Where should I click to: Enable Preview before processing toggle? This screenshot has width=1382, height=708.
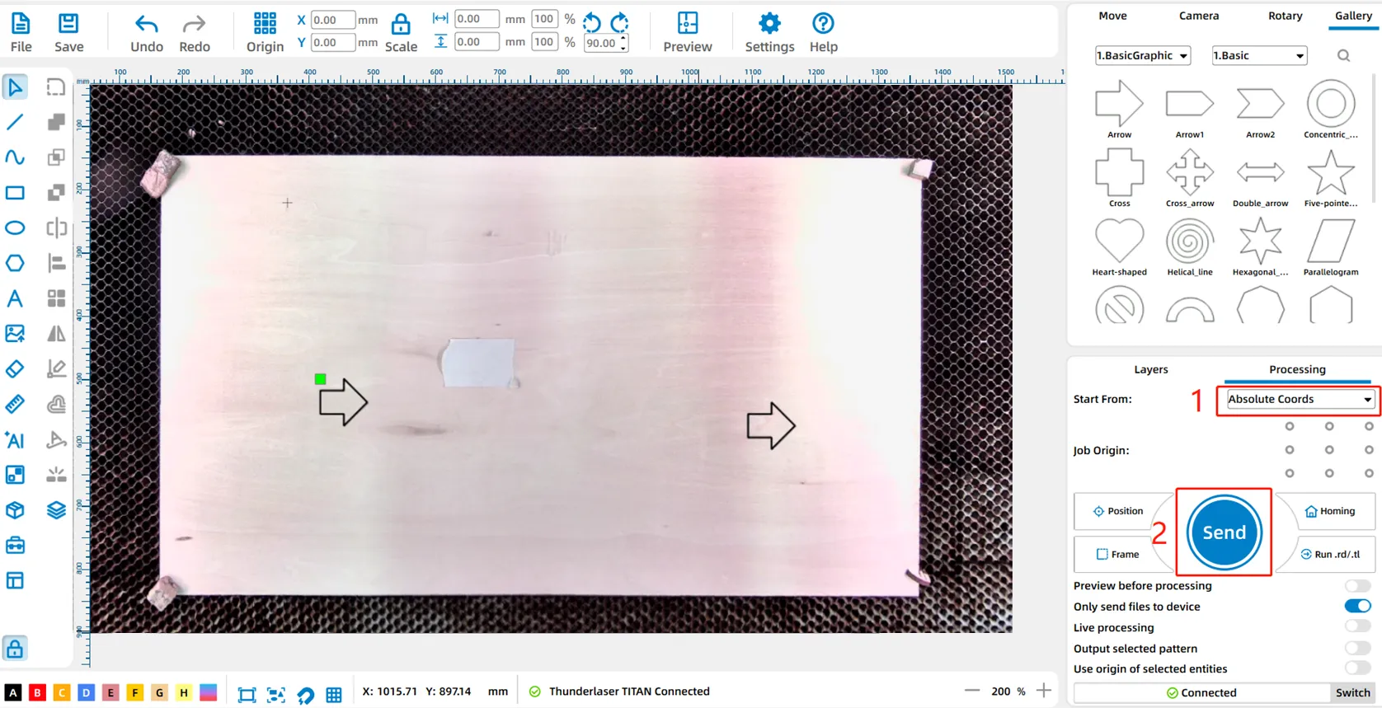click(x=1356, y=586)
